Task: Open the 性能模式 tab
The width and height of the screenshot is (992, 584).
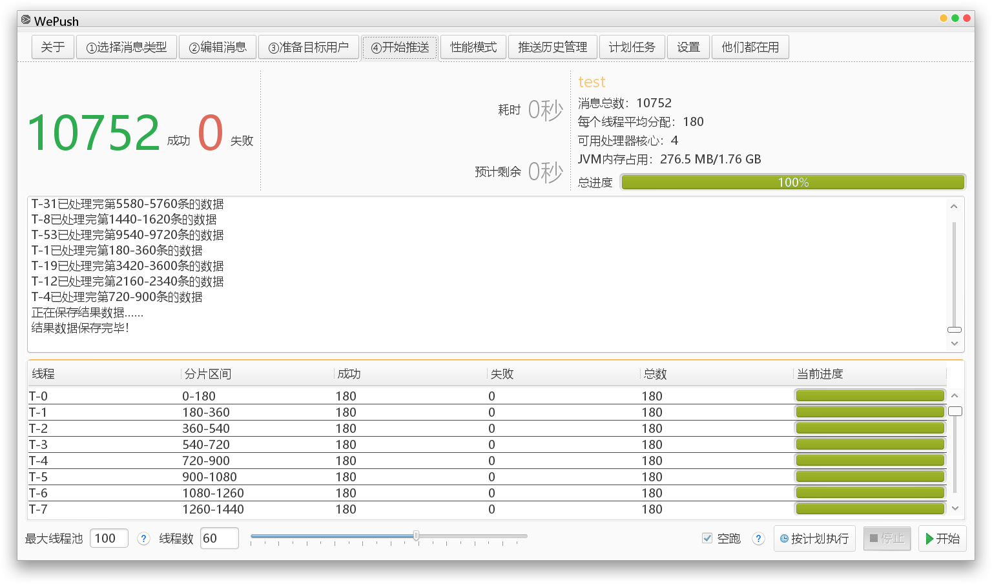Action: (473, 47)
